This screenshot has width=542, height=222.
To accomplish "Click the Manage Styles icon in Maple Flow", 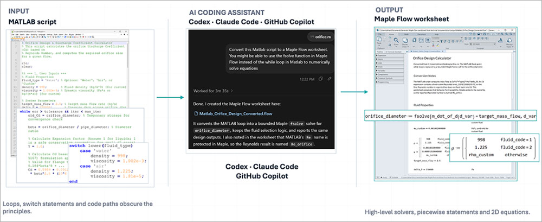I will tap(509, 40).
